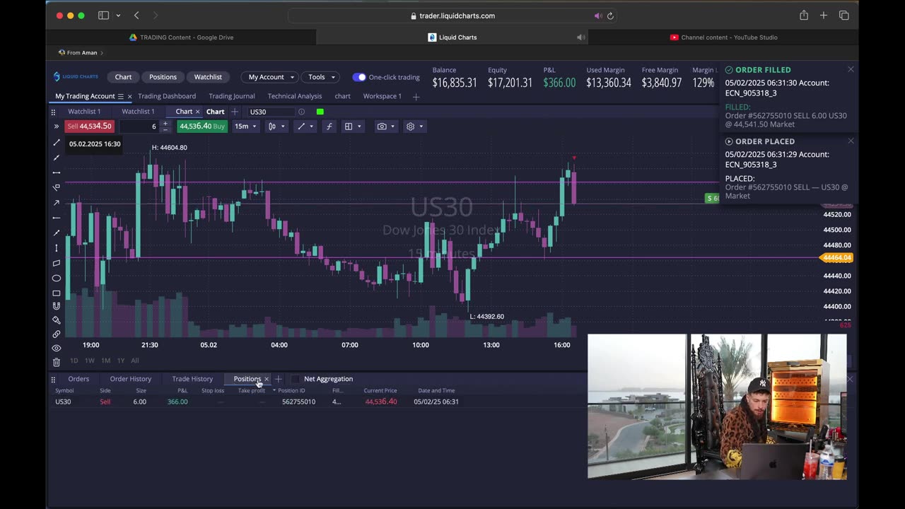Click the browser share icon

click(x=804, y=16)
